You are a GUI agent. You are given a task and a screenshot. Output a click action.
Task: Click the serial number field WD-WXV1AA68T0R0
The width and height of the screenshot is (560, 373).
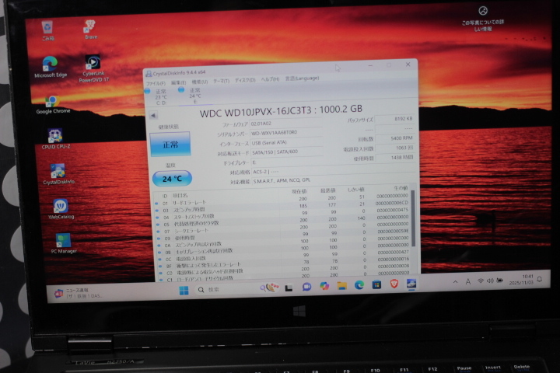coord(287,133)
